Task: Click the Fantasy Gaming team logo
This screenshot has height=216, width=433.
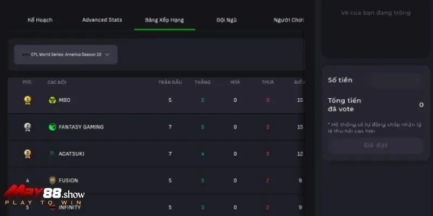Action: point(53,127)
